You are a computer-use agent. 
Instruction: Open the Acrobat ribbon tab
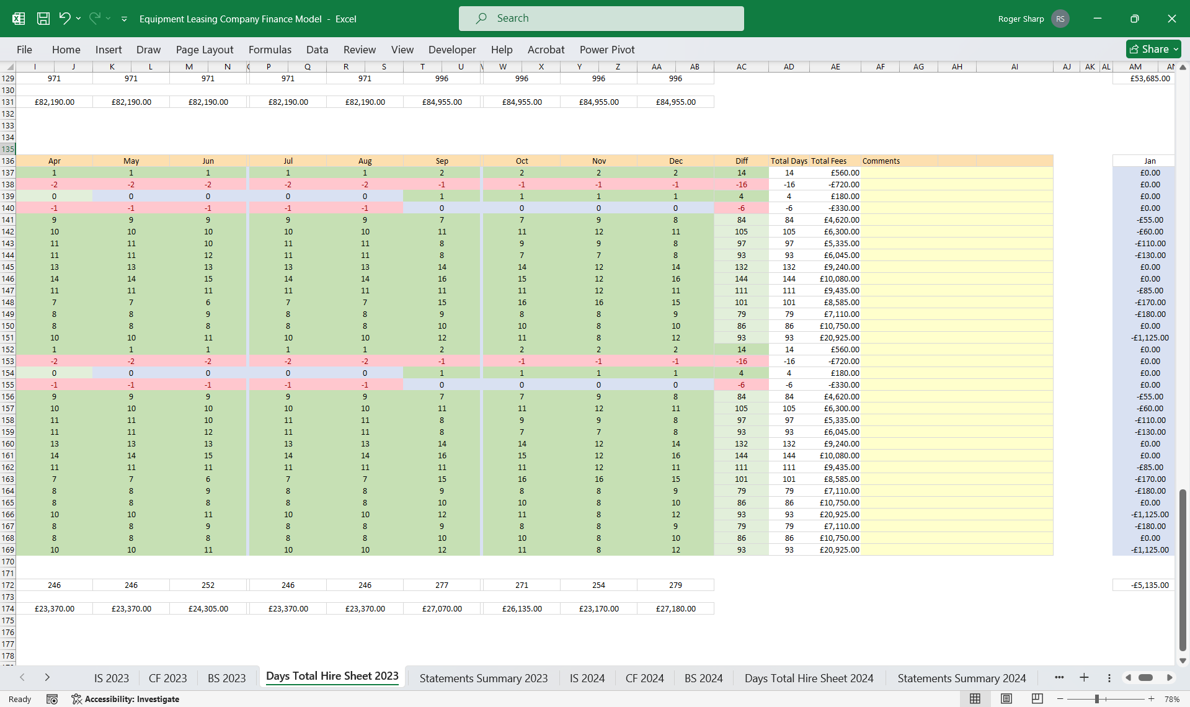pos(546,50)
